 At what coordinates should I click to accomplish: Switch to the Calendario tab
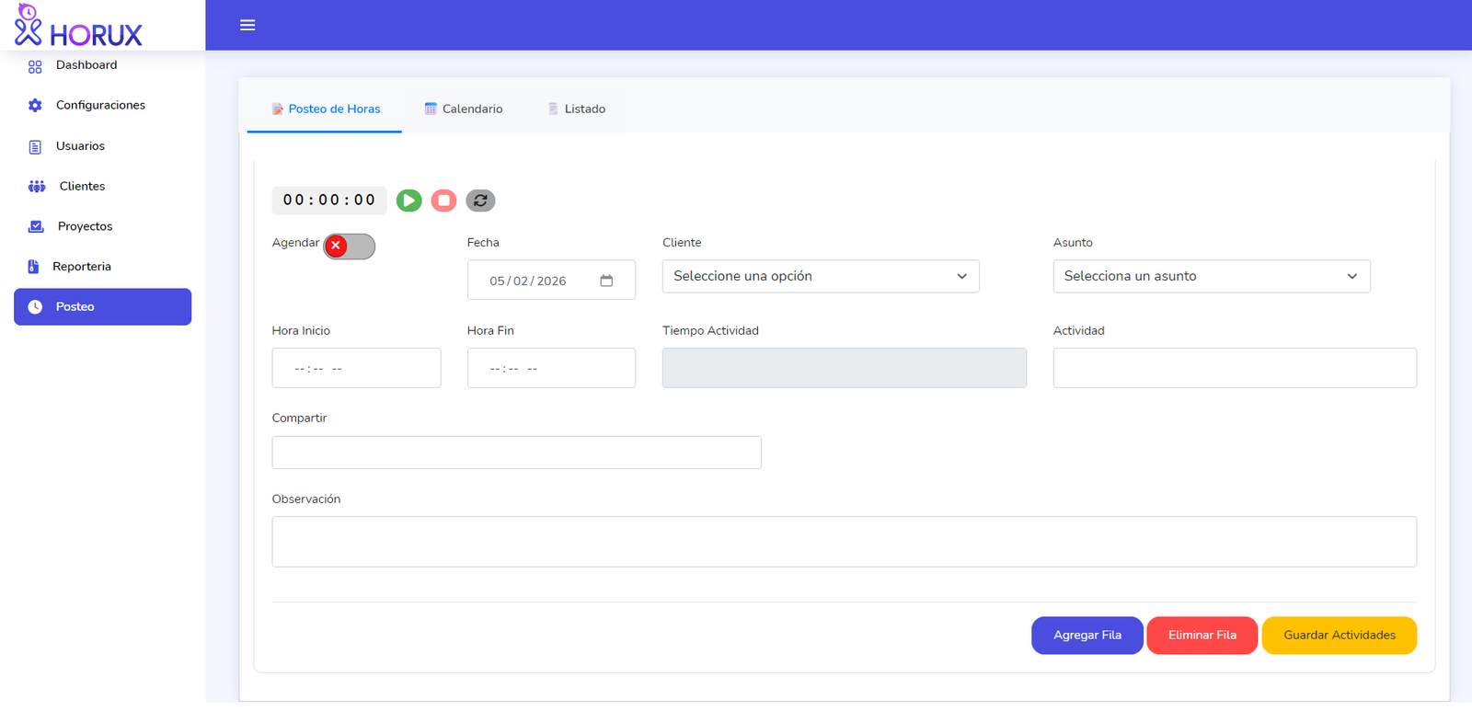[x=464, y=109]
